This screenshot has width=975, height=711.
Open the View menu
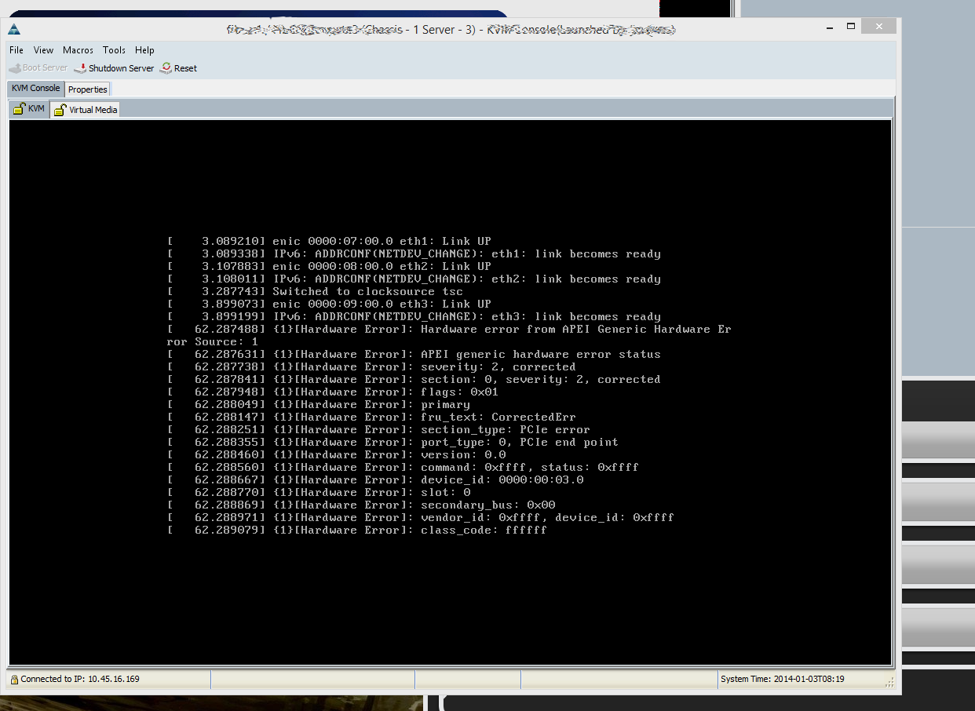tap(44, 50)
